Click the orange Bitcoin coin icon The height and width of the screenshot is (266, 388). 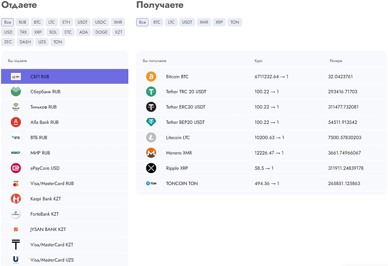coord(151,76)
